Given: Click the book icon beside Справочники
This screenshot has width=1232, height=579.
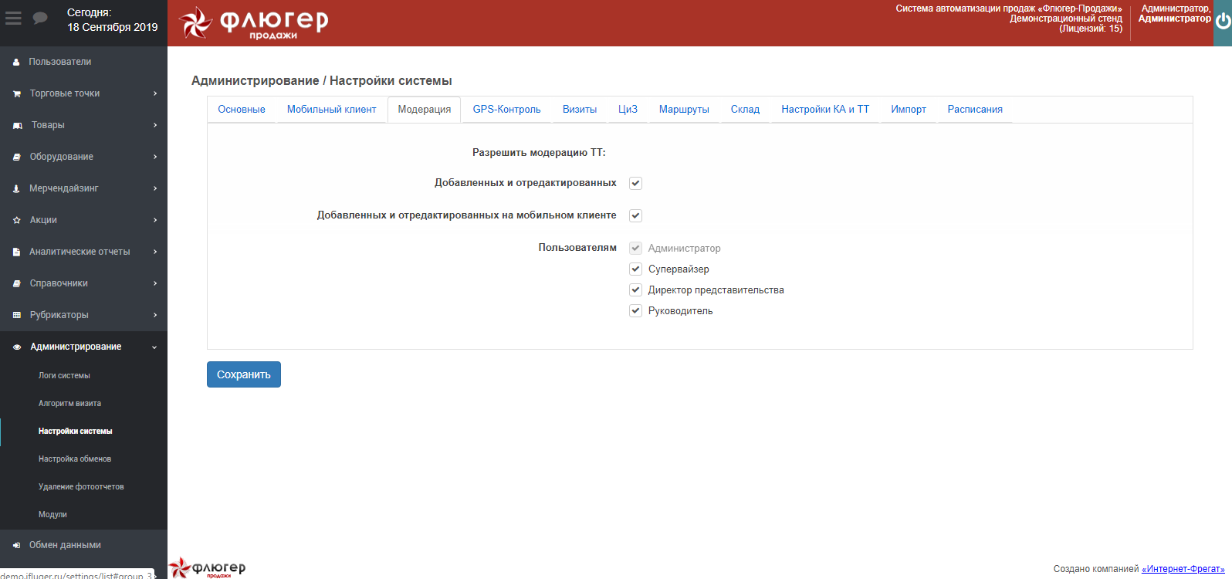Looking at the screenshot, I should click(x=16, y=283).
